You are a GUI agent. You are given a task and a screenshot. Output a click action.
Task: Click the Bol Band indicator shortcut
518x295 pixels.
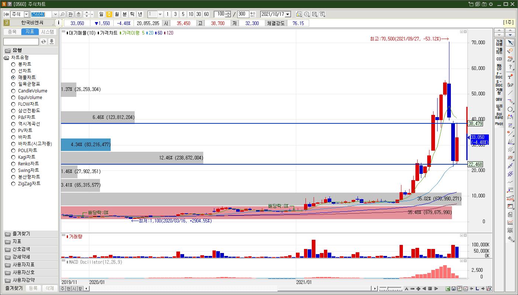(x=499, y=116)
